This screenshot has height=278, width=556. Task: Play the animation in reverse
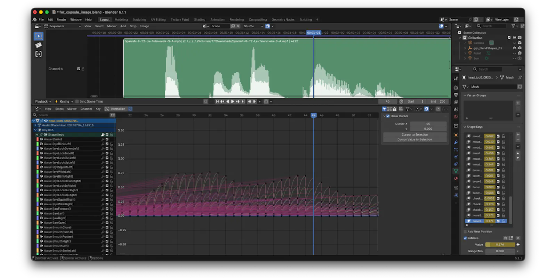pos(228,101)
